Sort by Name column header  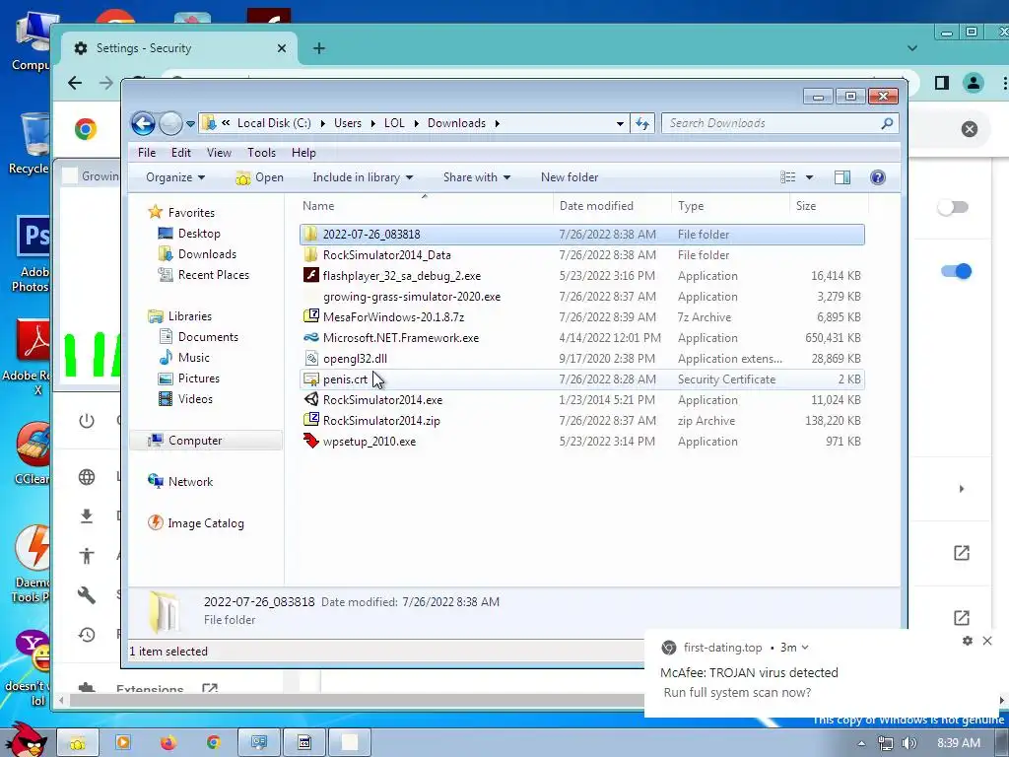[x=425, y=206]
